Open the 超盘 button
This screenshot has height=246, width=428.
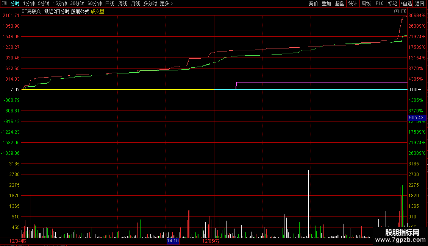tap(340, 3)
